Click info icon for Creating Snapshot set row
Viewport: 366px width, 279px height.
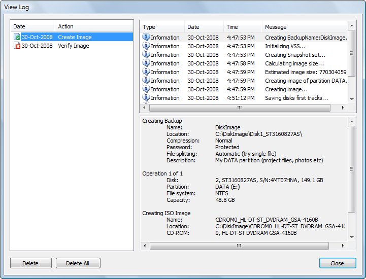[146, 54]
